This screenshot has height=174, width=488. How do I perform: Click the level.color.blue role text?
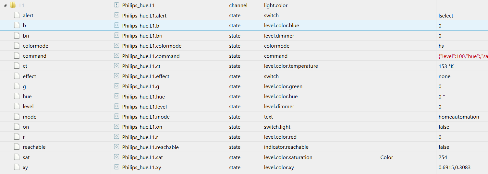point(282,25)
